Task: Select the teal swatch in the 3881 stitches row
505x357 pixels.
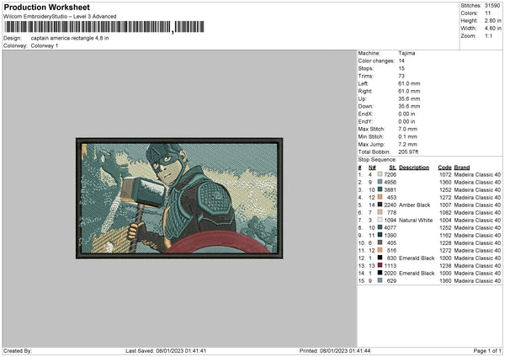Action: tap(380, 189)
